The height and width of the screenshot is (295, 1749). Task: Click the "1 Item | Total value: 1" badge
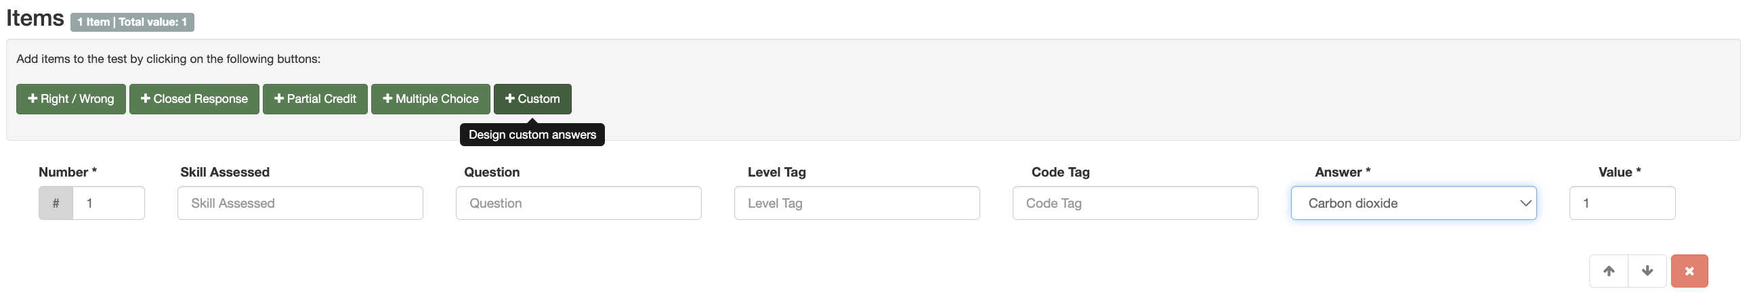click(x=132, y=22)
